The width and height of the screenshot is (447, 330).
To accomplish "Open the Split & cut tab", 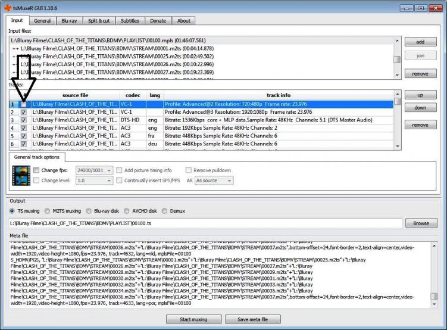I will (98, 21).
